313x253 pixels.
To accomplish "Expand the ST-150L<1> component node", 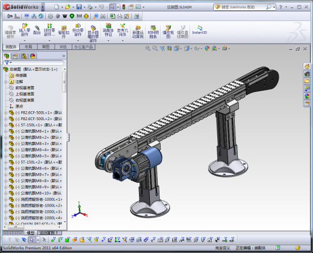I will 5,125.
